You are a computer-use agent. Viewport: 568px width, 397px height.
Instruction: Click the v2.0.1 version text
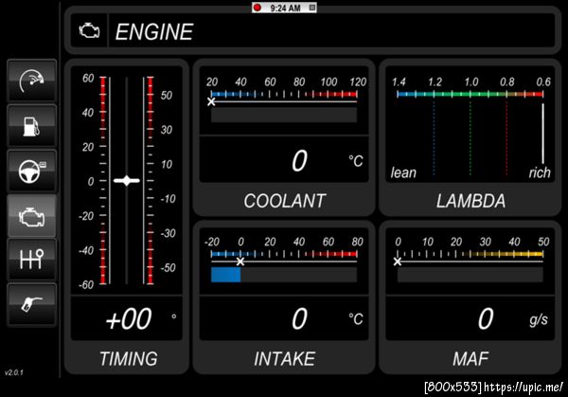pyautogui.click(x=14, y=372)
